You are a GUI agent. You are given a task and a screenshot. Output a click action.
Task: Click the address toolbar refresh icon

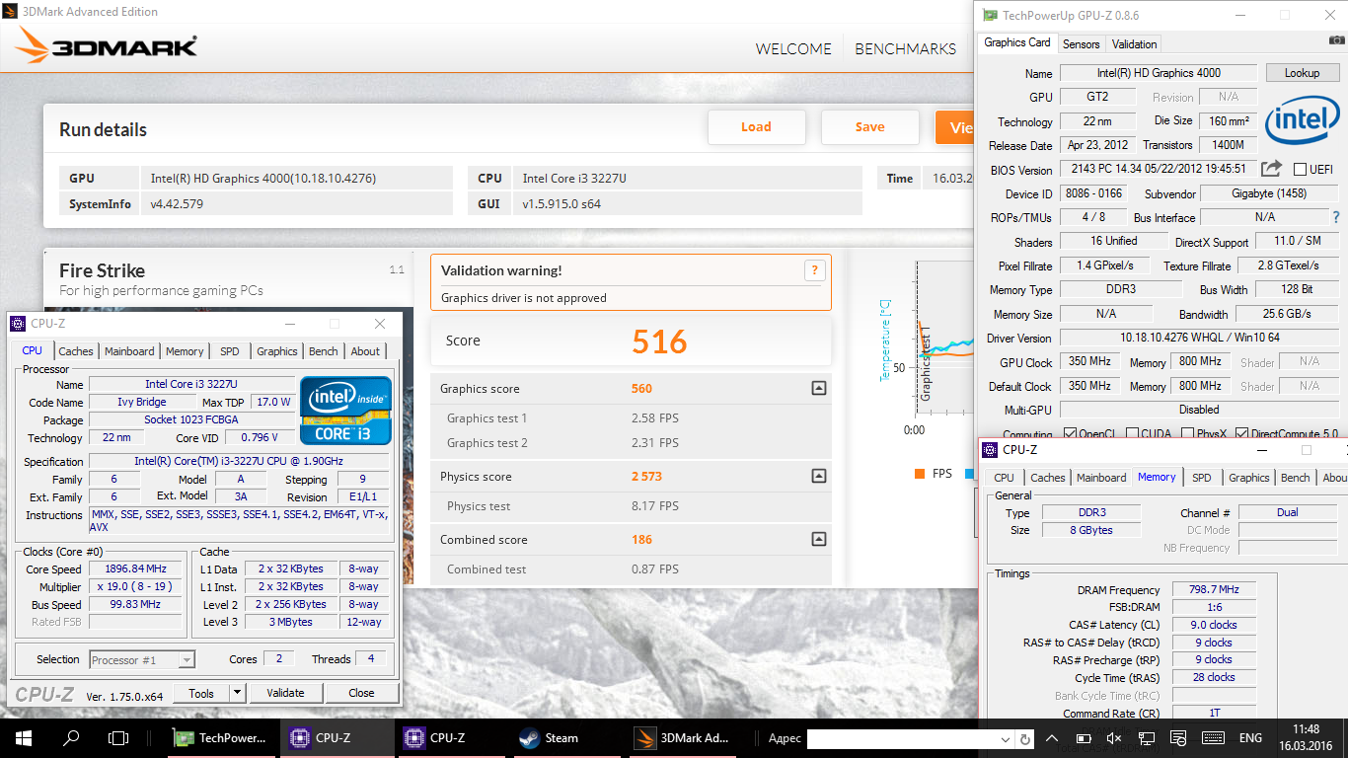point(1025,739)
